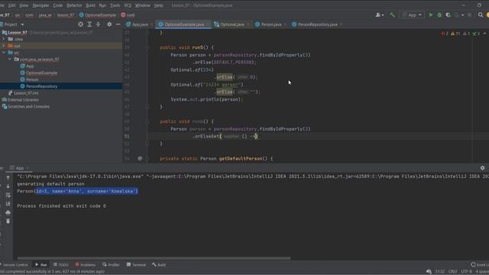Open the TODO tool window
The width and height of the screenshot is (489, 275).
pos(61,265)
